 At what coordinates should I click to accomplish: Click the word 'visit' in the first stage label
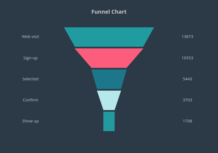pos(35,37)
